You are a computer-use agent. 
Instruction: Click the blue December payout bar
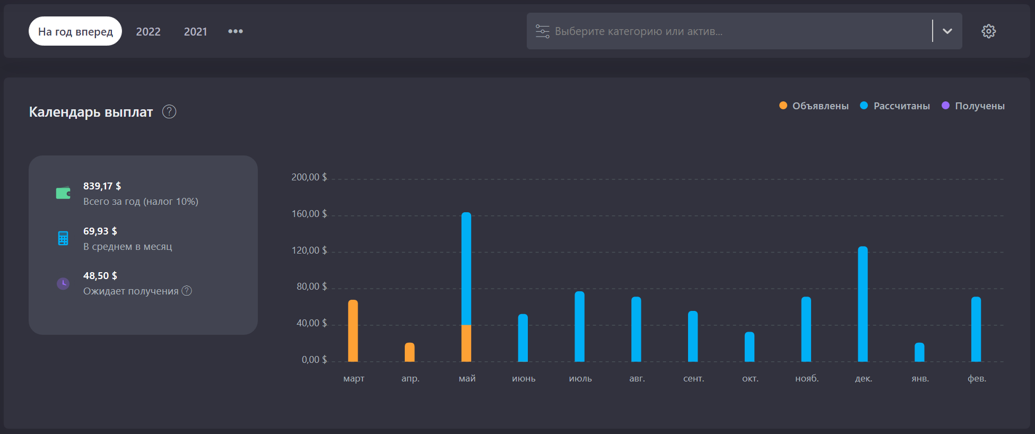point(863,304)
